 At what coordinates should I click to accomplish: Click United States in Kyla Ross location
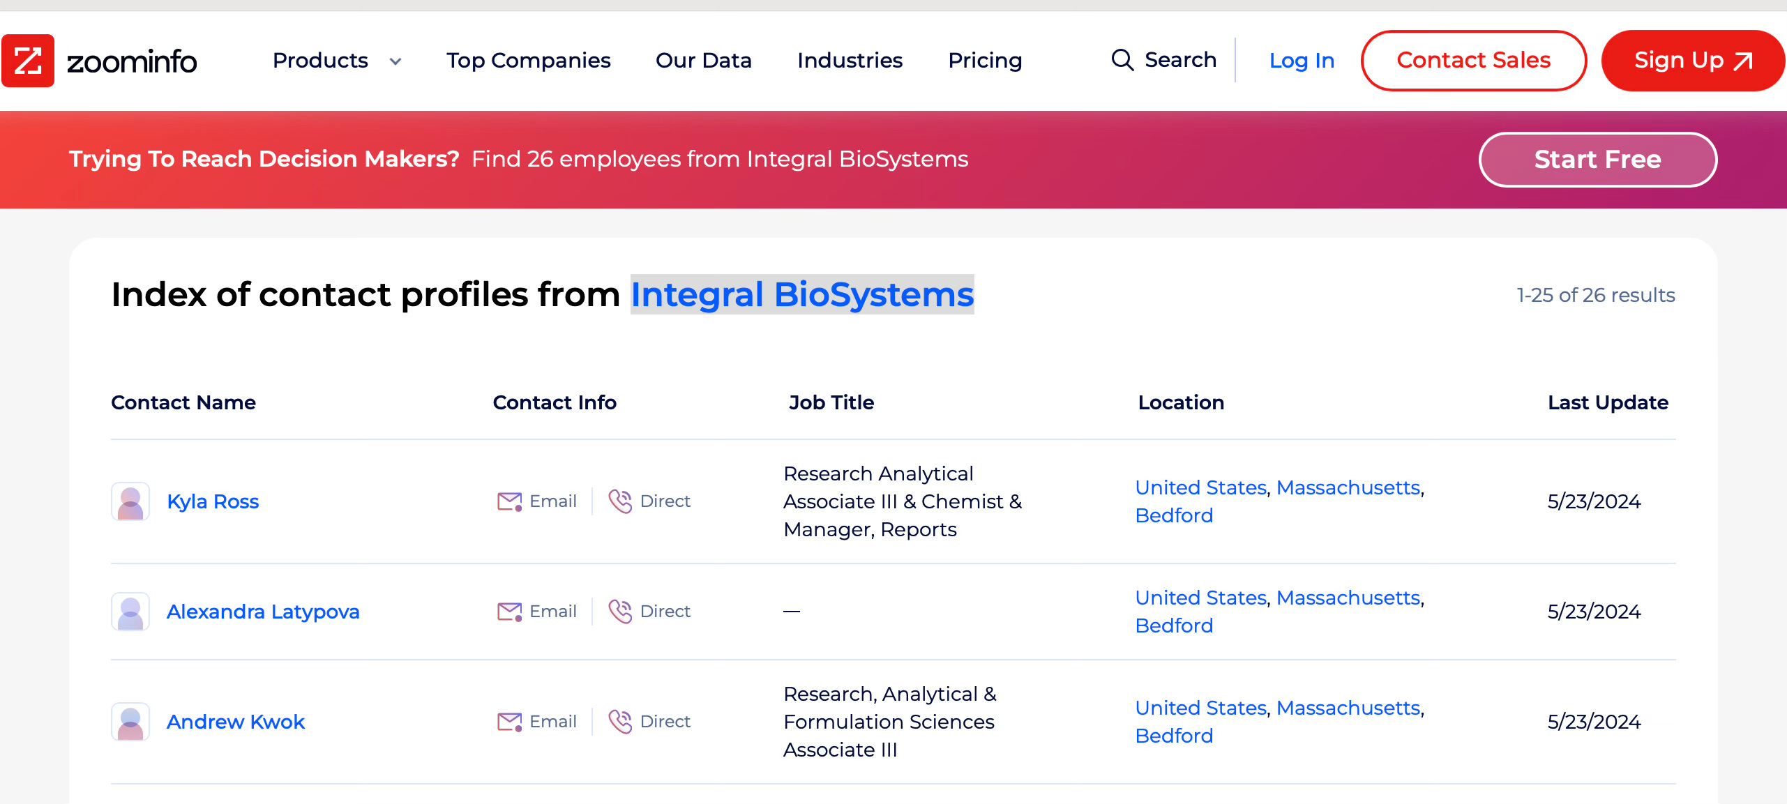tap(1201, 487)
